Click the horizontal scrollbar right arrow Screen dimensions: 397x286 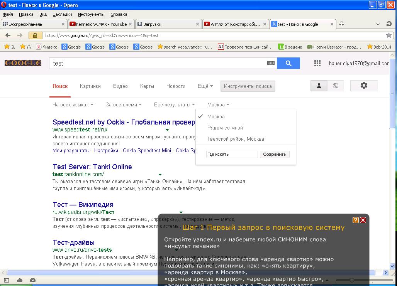pos(385,273)
